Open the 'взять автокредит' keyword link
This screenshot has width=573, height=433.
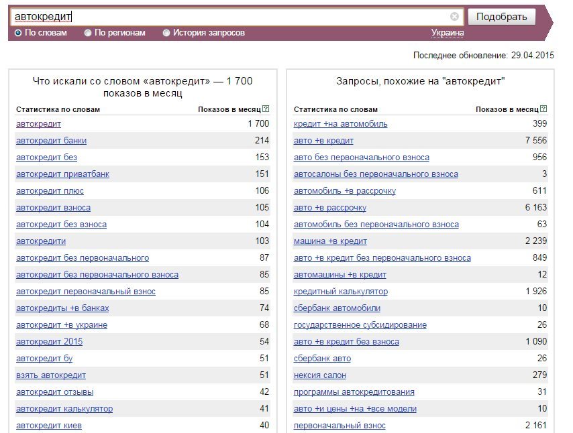51,375
